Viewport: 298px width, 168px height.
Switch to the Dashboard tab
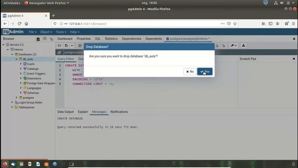pos(65,39)
